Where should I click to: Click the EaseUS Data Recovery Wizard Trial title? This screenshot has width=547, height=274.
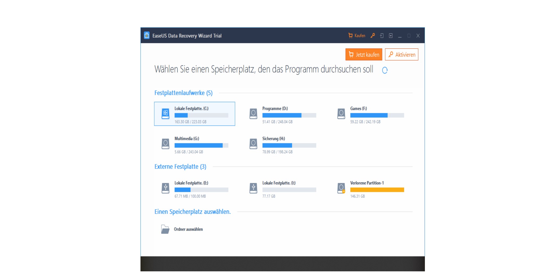point(187,36)
